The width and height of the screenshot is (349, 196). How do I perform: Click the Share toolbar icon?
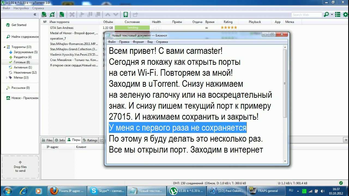pyautogui.click(x=135, y=15)
